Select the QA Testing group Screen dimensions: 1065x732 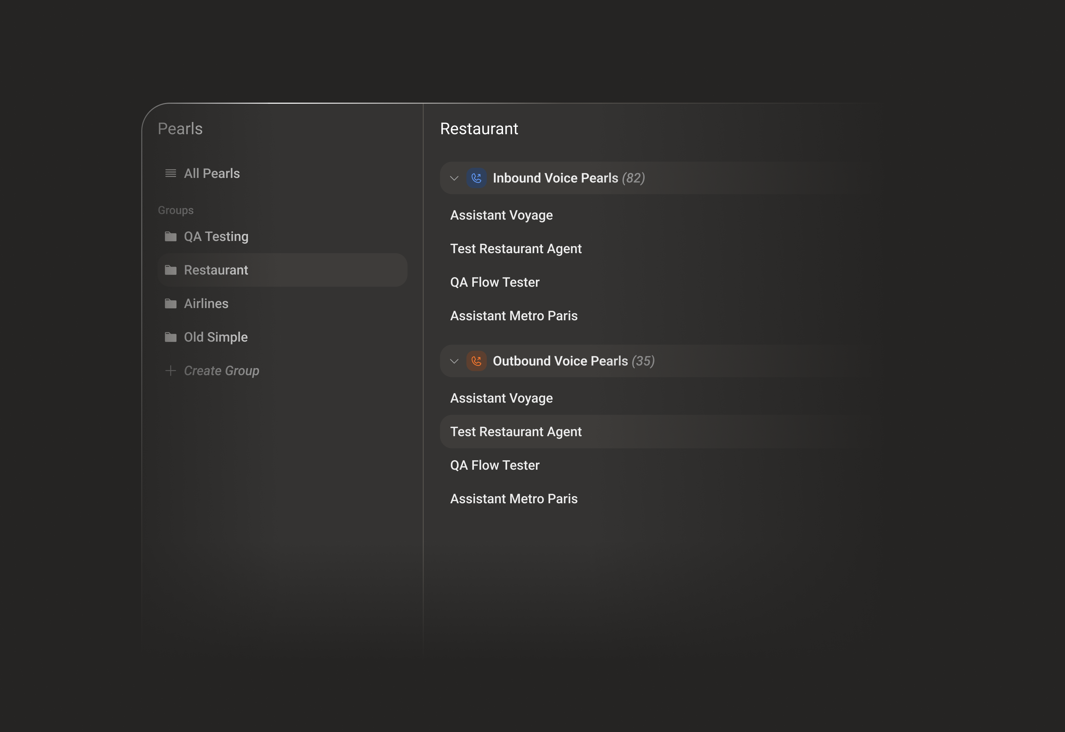[x=283, y=237]
